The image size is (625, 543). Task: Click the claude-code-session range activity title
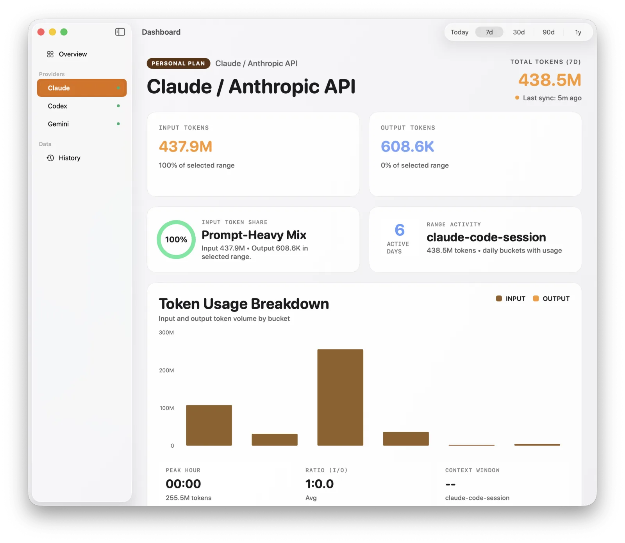pos(486,237)
